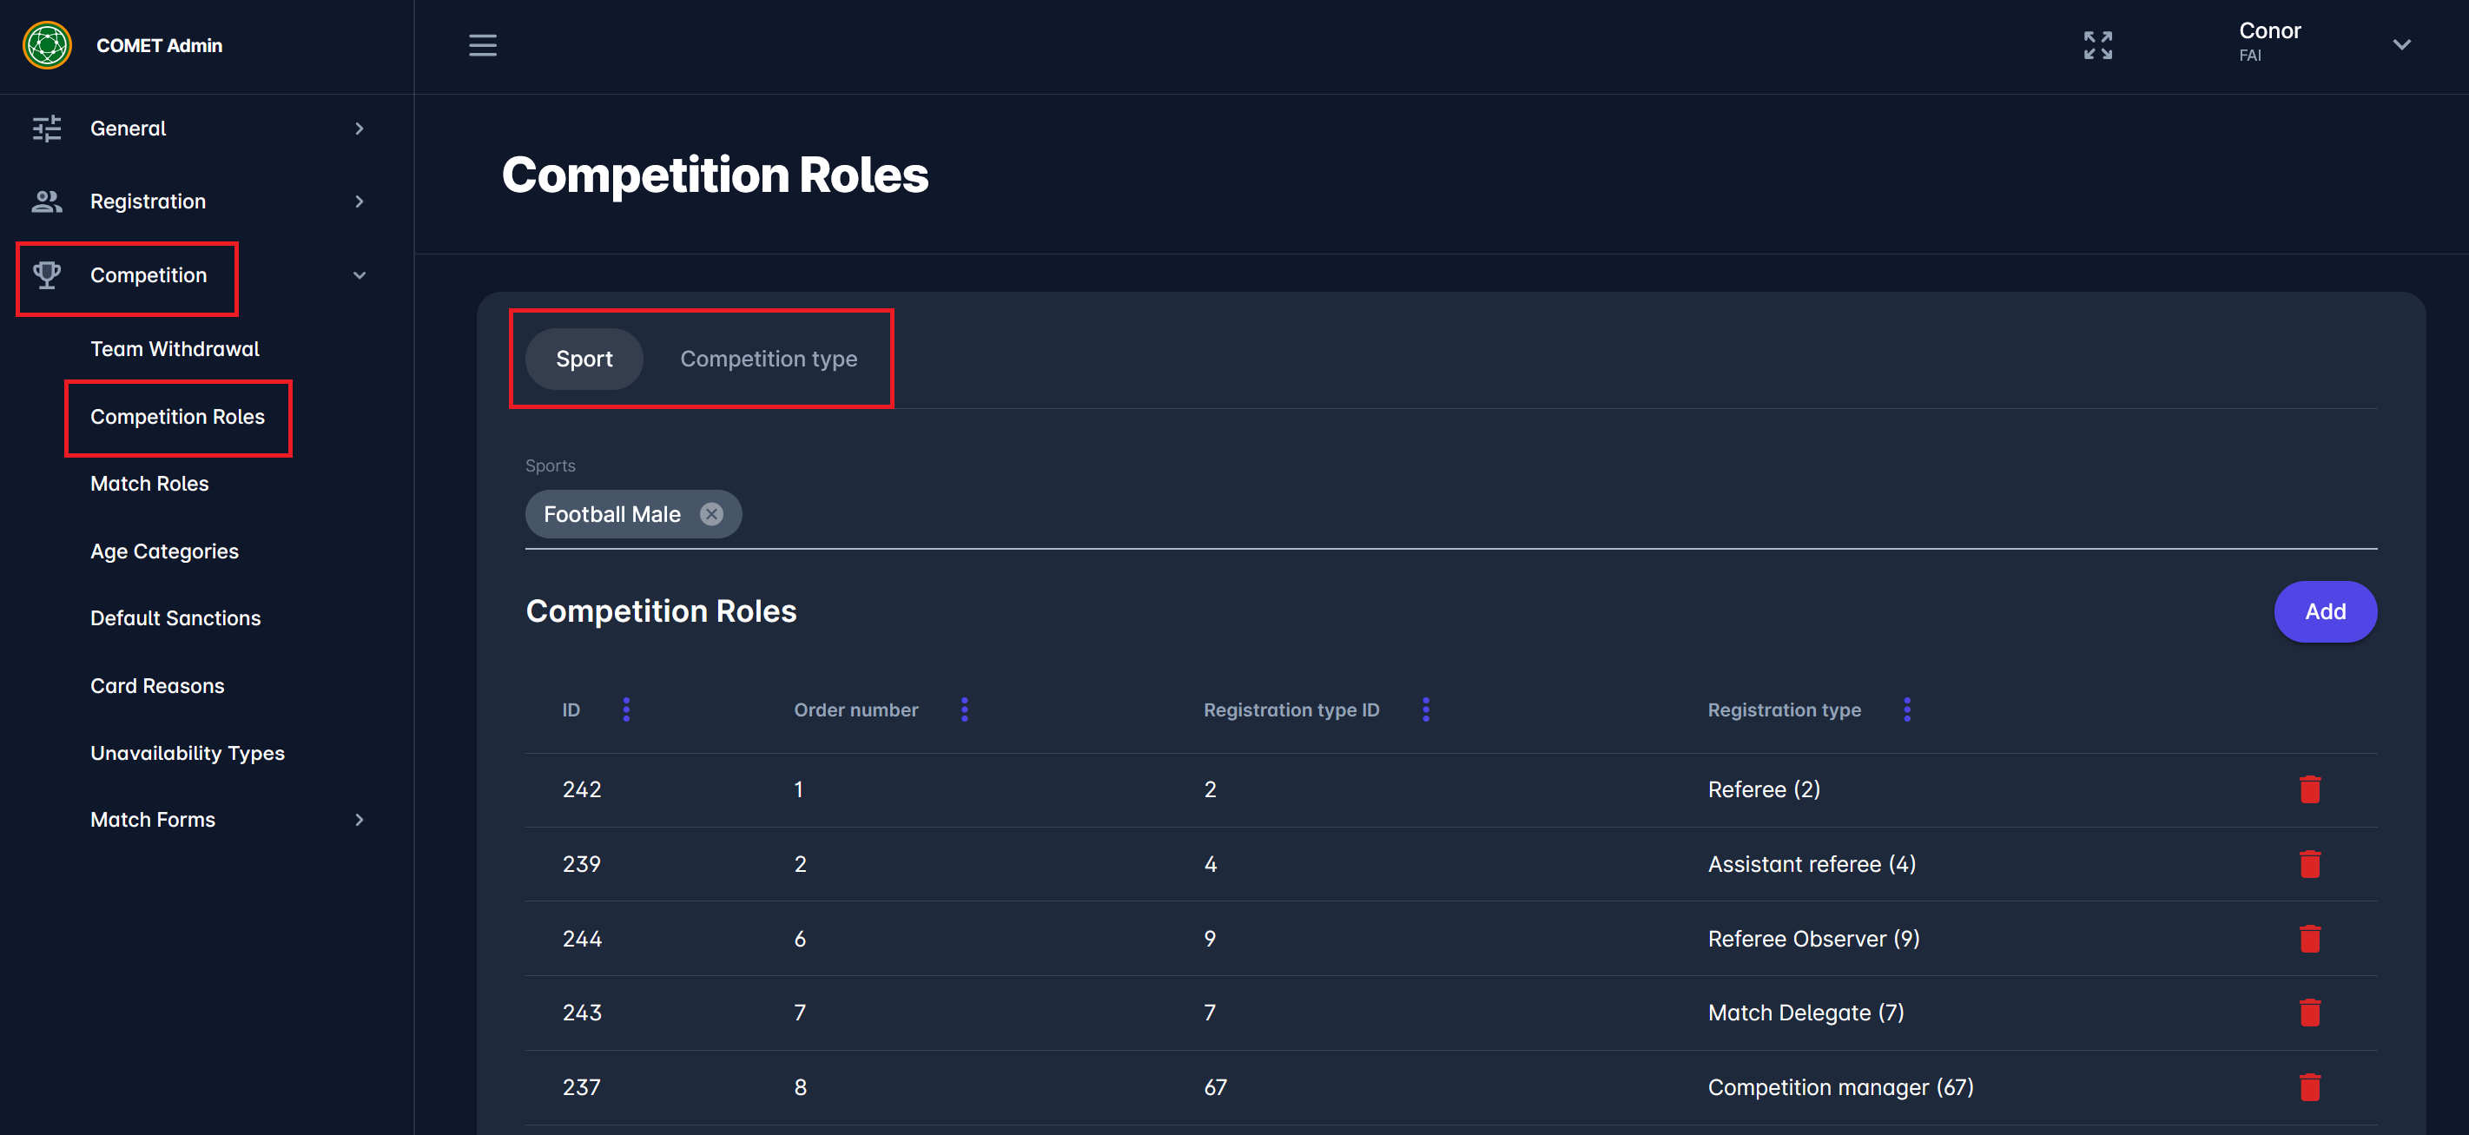Image resolution: width=2469 pixels, height=1135 pixels.
Task: Select the Sport tab
Action: point(584,359)
